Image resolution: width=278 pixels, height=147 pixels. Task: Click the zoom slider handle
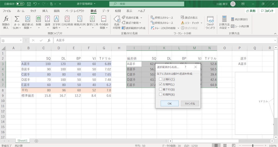(x=253, y=145)
